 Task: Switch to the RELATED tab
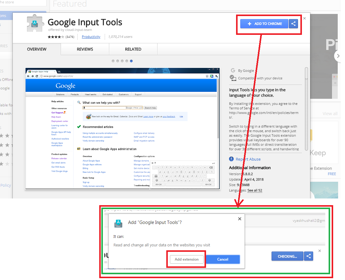133,49
